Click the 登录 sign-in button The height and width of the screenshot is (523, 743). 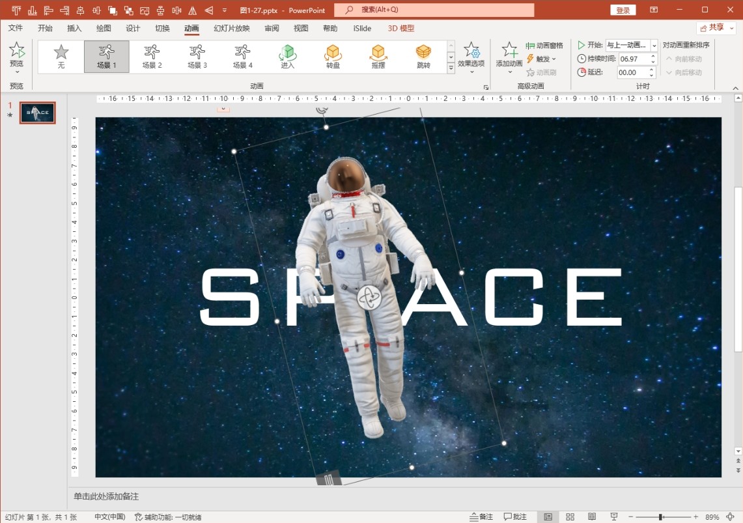point(623,10)
